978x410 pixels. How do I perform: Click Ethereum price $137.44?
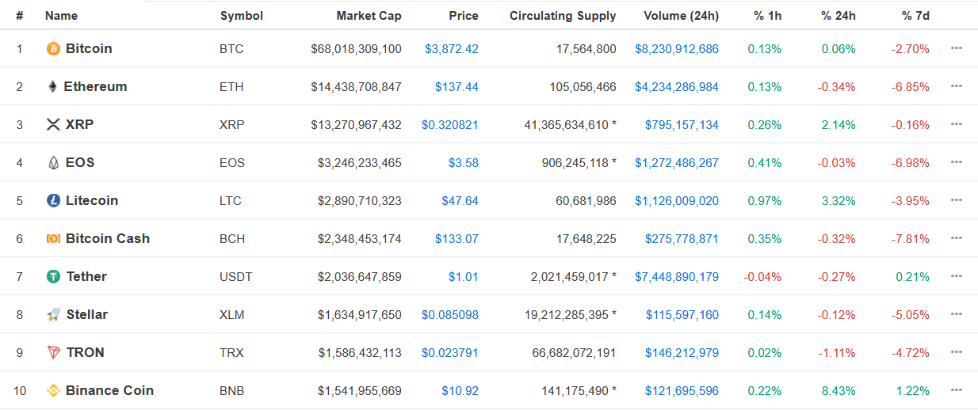click(457, 87)
